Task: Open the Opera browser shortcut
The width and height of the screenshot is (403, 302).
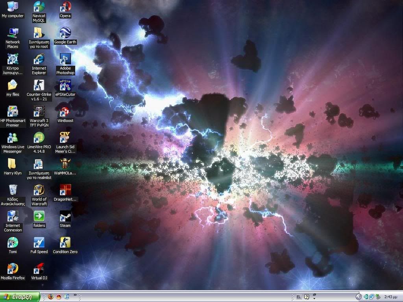Action: 65,7
